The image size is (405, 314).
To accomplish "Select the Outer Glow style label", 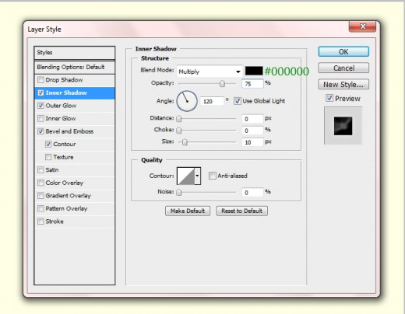I will point(61,106).
